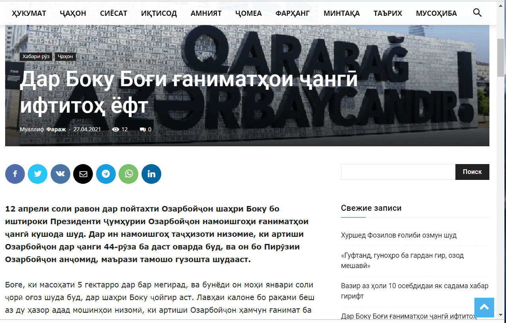Open the ҲУКУМАТ menu item
Viewport: 506px width, 323px height.
[x=29, y=13]
